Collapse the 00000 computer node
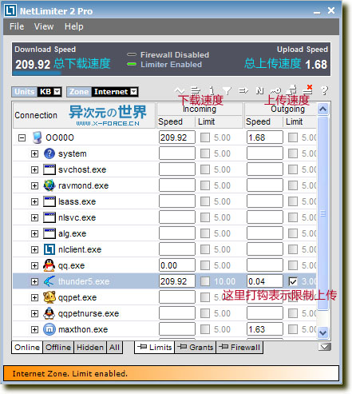352x394 pixels. [x=22, y=137]
